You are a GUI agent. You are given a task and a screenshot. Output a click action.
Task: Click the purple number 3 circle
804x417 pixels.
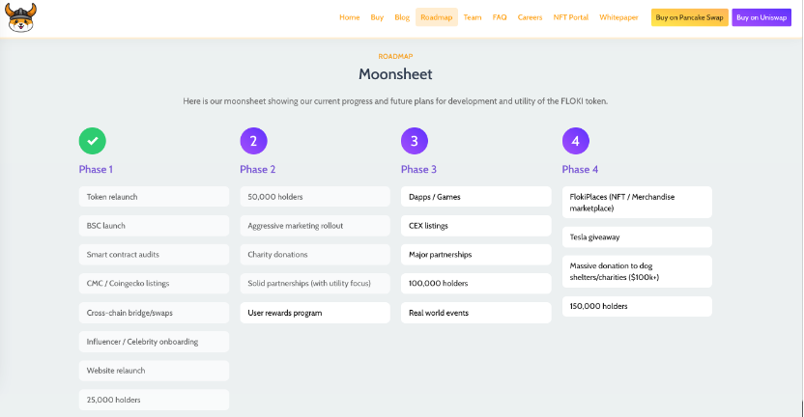click(415, 141)
